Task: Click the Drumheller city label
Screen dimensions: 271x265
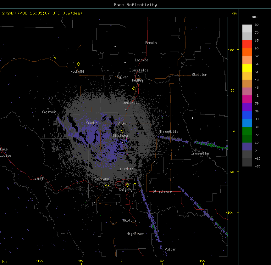Action: [201, 153]
